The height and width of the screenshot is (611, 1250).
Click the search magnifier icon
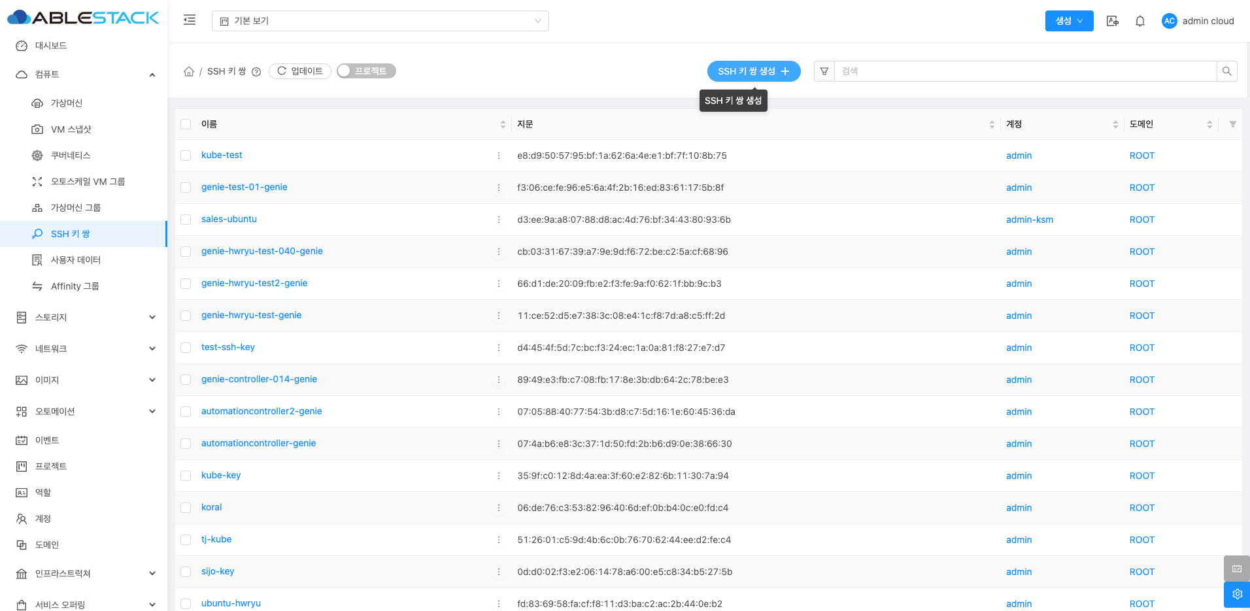[x=1226, y=71]
